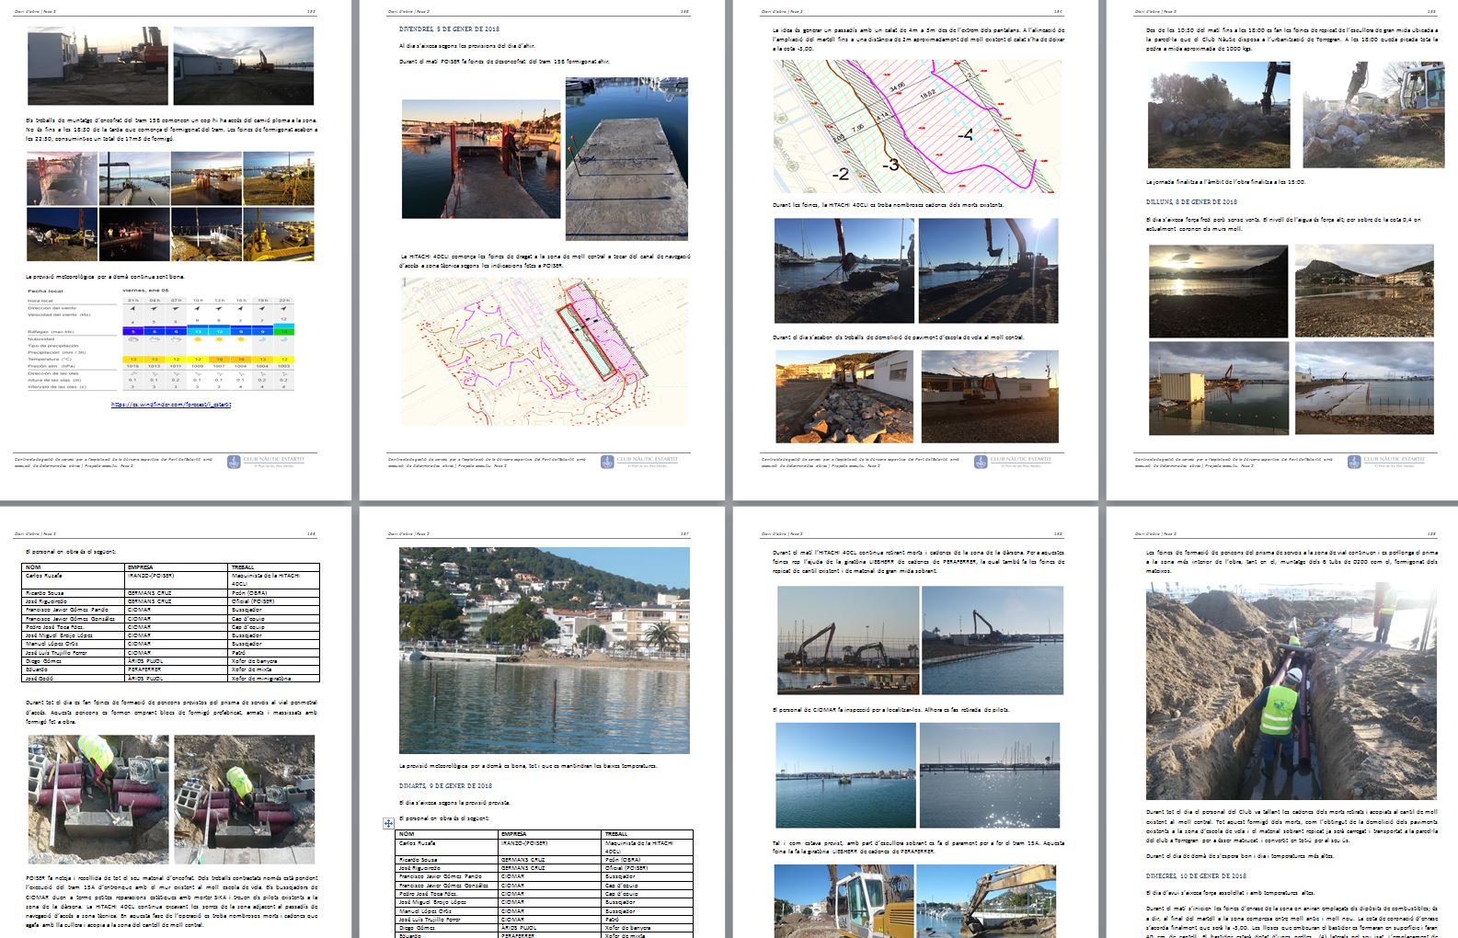Click the EMPRESA header cell on page 186 table
Image resolution: width=1458 pixels, height=938 pixels.
coord(141,568)
